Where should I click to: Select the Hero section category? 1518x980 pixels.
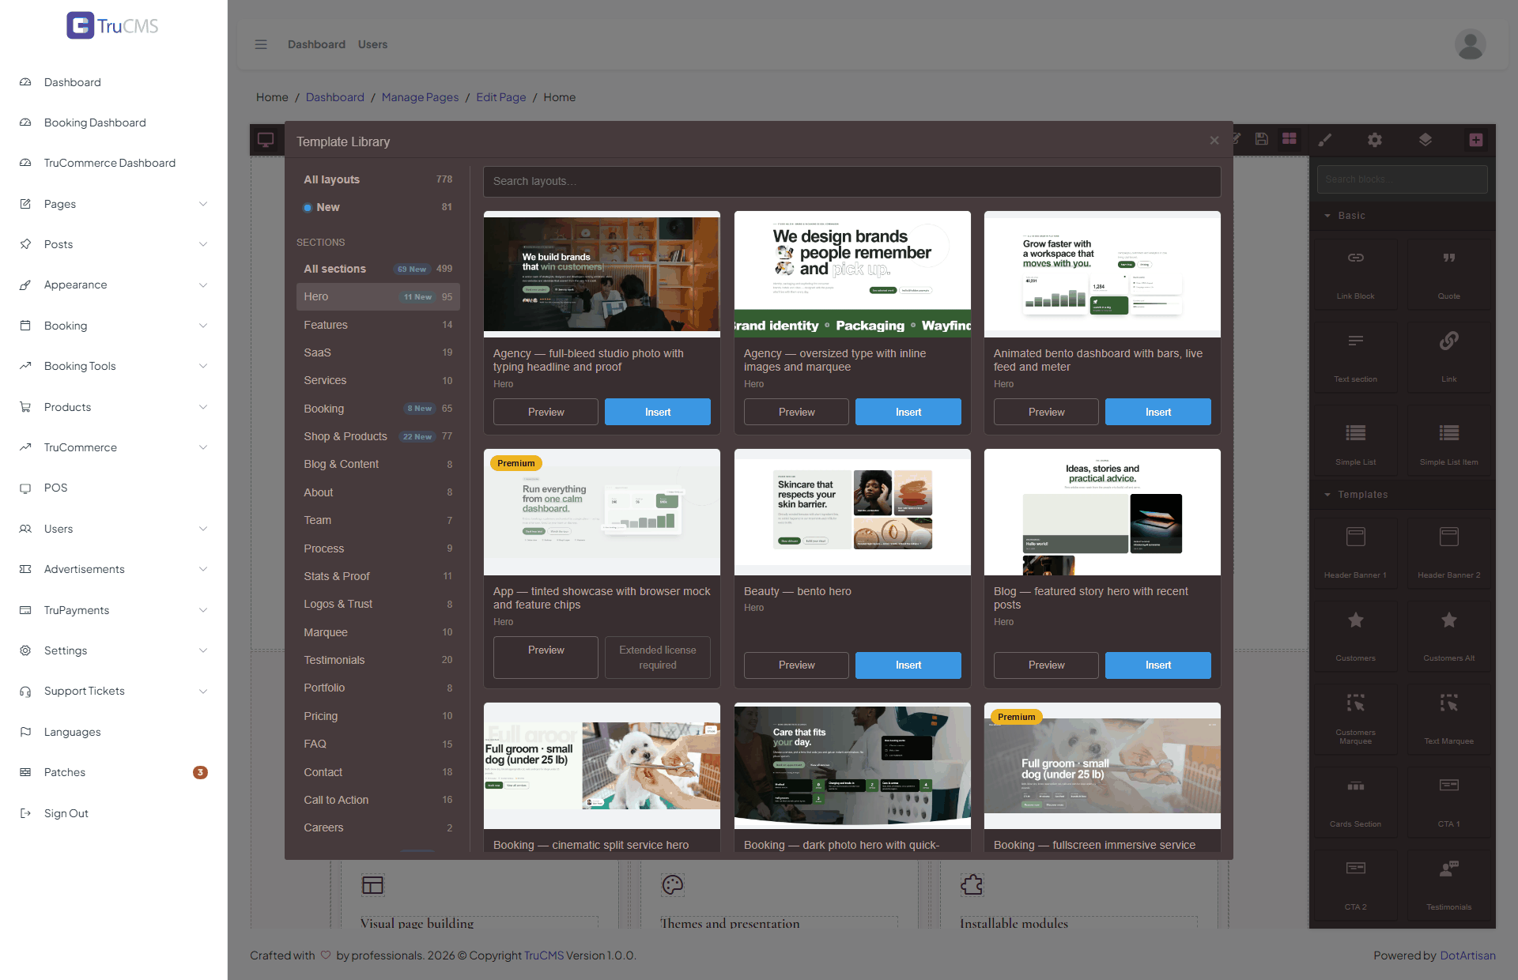point(378,296)
